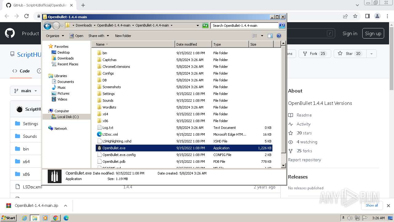Select Local Disk (C:) in navigation pane
This screenshot has width=394, height=222.
coord(68,117)
